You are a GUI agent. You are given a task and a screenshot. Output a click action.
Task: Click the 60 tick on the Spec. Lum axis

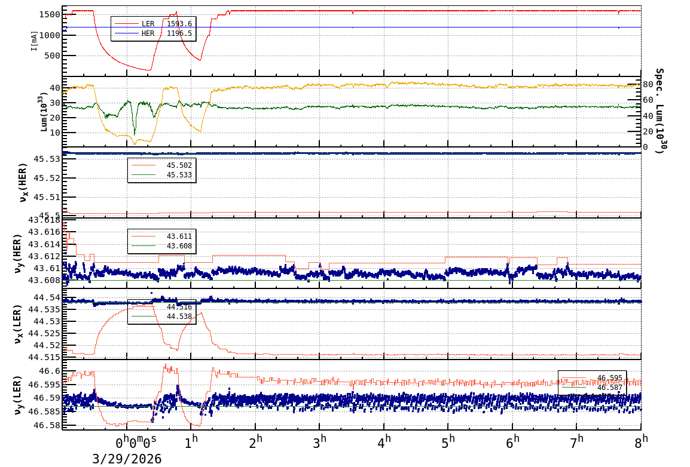point(648,100)
